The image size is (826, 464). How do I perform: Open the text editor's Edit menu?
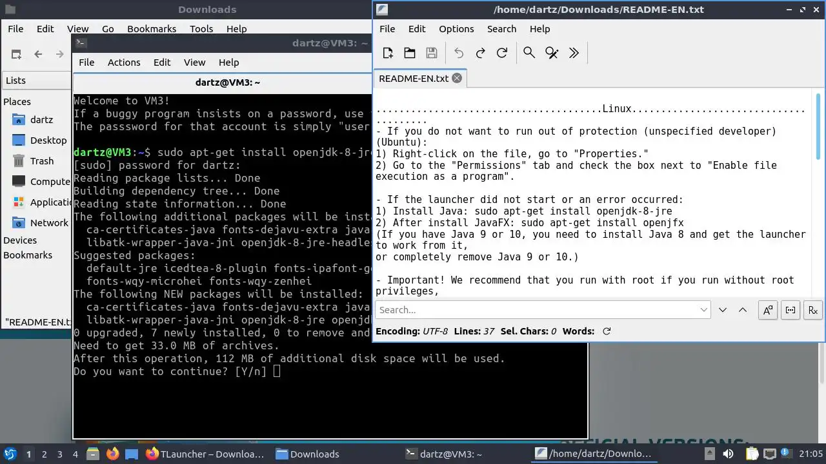pos(417,29)
